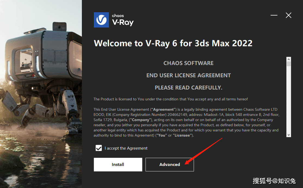Start installation with the Install button
This screenshot has width=303, height=188.
[x=118, y=164]
